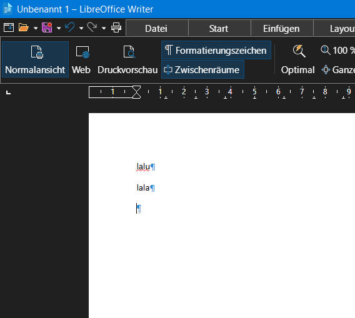
Task: Switch to Web view icon
Action: 81,59
